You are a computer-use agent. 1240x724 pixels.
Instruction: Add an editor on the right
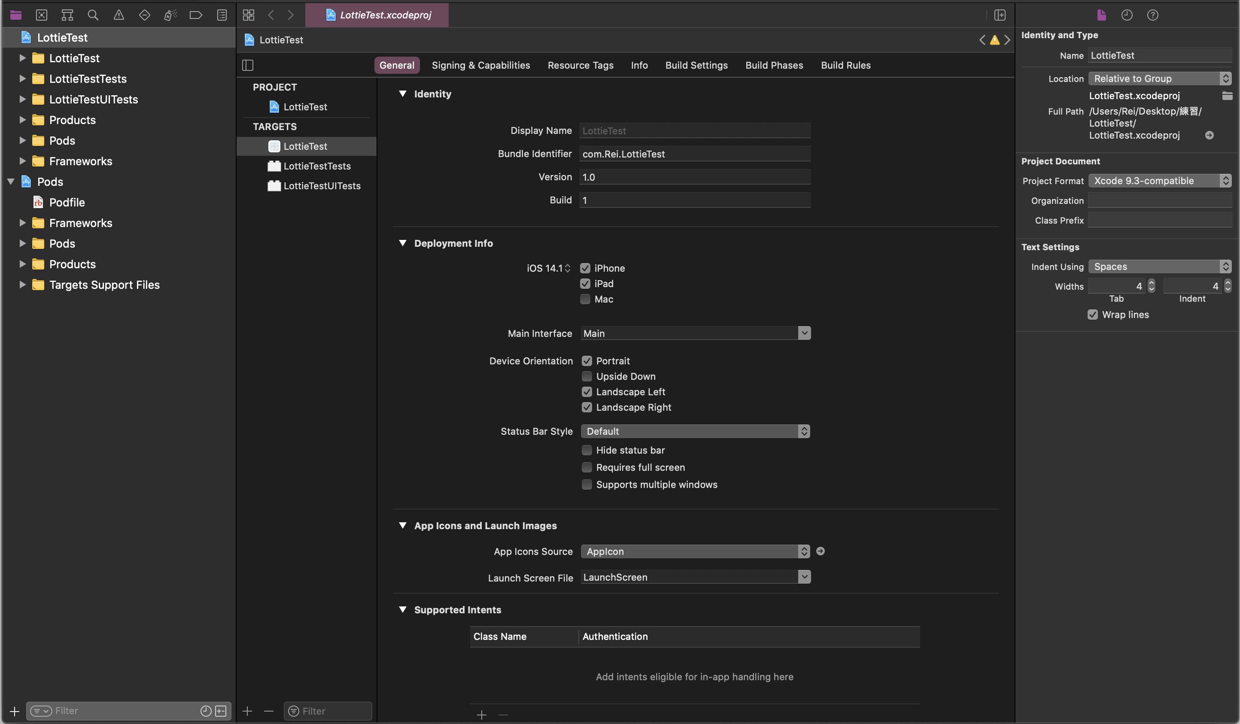point(1000,15)
